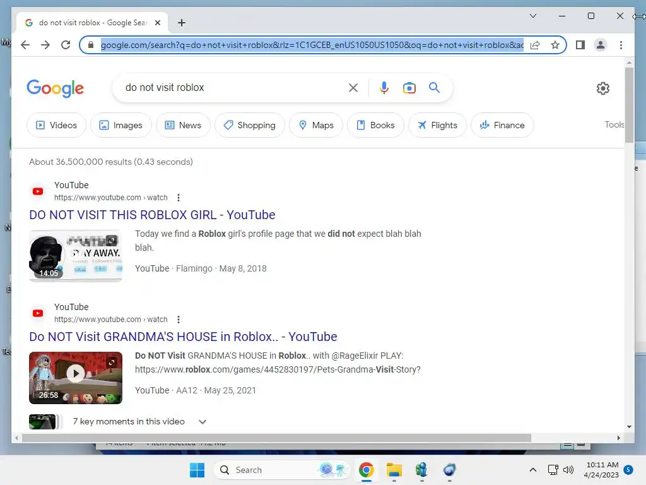The height and width of the screenshot is (485, 646).
Task: Click the horizontal scrollbar at page bottom
Action: tap(276, 438)
